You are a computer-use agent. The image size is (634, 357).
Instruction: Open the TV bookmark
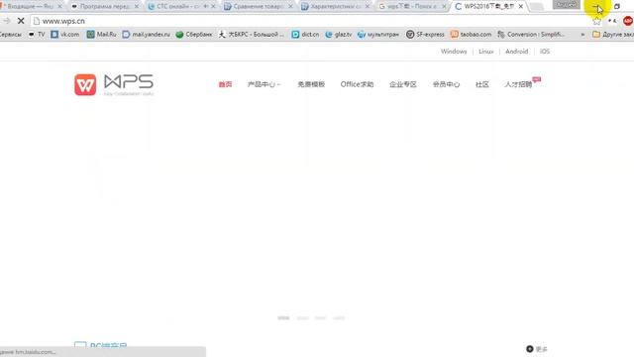tap(37, 35)
